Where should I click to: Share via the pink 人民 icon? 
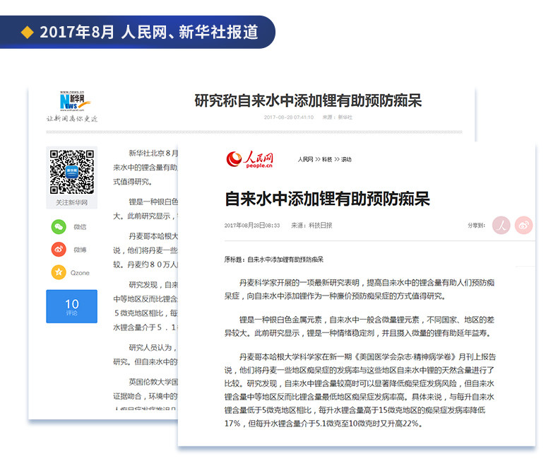pyautogui.click(x=501, y=225)
